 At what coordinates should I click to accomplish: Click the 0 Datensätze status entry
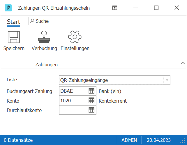click(x=18, y=140)
